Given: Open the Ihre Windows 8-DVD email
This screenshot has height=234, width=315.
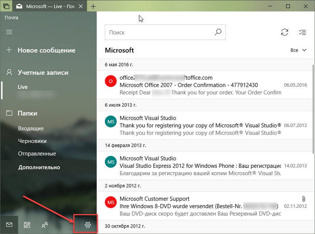Looking at the screenshot, I should click(206, 206).
